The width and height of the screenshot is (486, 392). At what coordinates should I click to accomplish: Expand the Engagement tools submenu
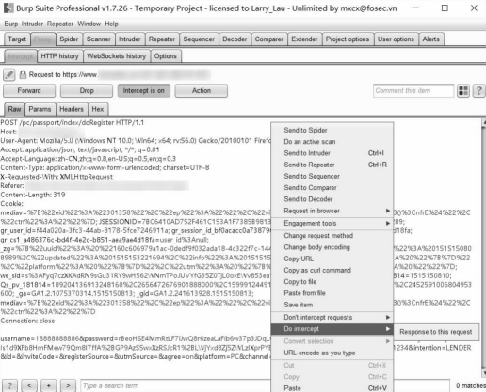(332, 224)
